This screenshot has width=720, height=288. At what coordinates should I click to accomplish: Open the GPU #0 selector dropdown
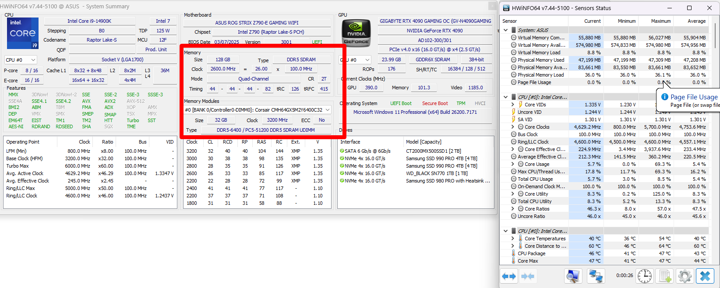[x=356, y=60]
